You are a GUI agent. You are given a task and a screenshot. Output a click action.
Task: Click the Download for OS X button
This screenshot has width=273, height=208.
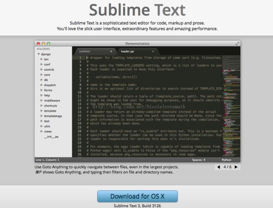(x=137, y=196)
